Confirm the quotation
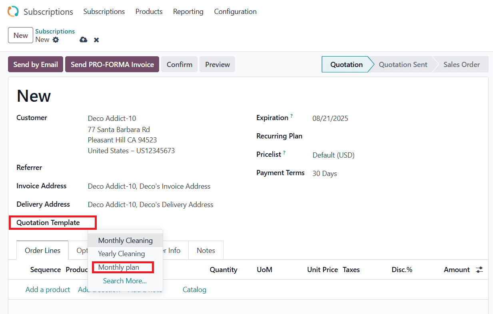Image resolution: width=493 pixels, height=314 pixels. click(x=180, y=64)
